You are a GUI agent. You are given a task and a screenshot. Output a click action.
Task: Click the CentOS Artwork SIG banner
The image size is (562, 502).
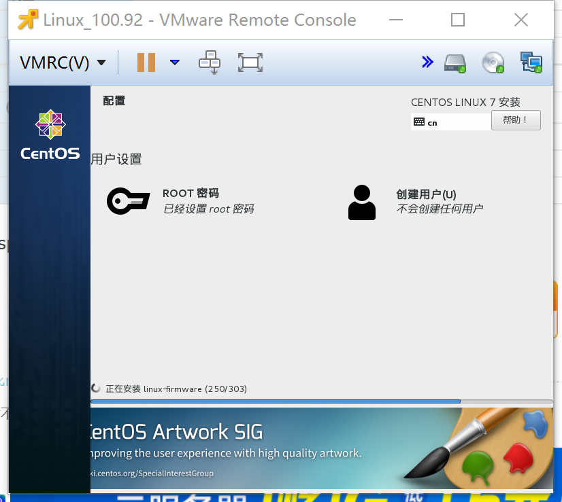tap(322, 448)
